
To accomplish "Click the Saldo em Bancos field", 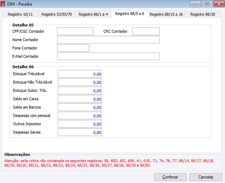I will pyautogui.click(x=80, y=107).
